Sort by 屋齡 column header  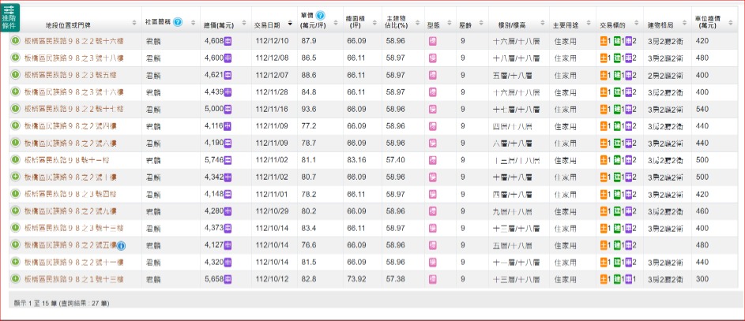[465, 22]
